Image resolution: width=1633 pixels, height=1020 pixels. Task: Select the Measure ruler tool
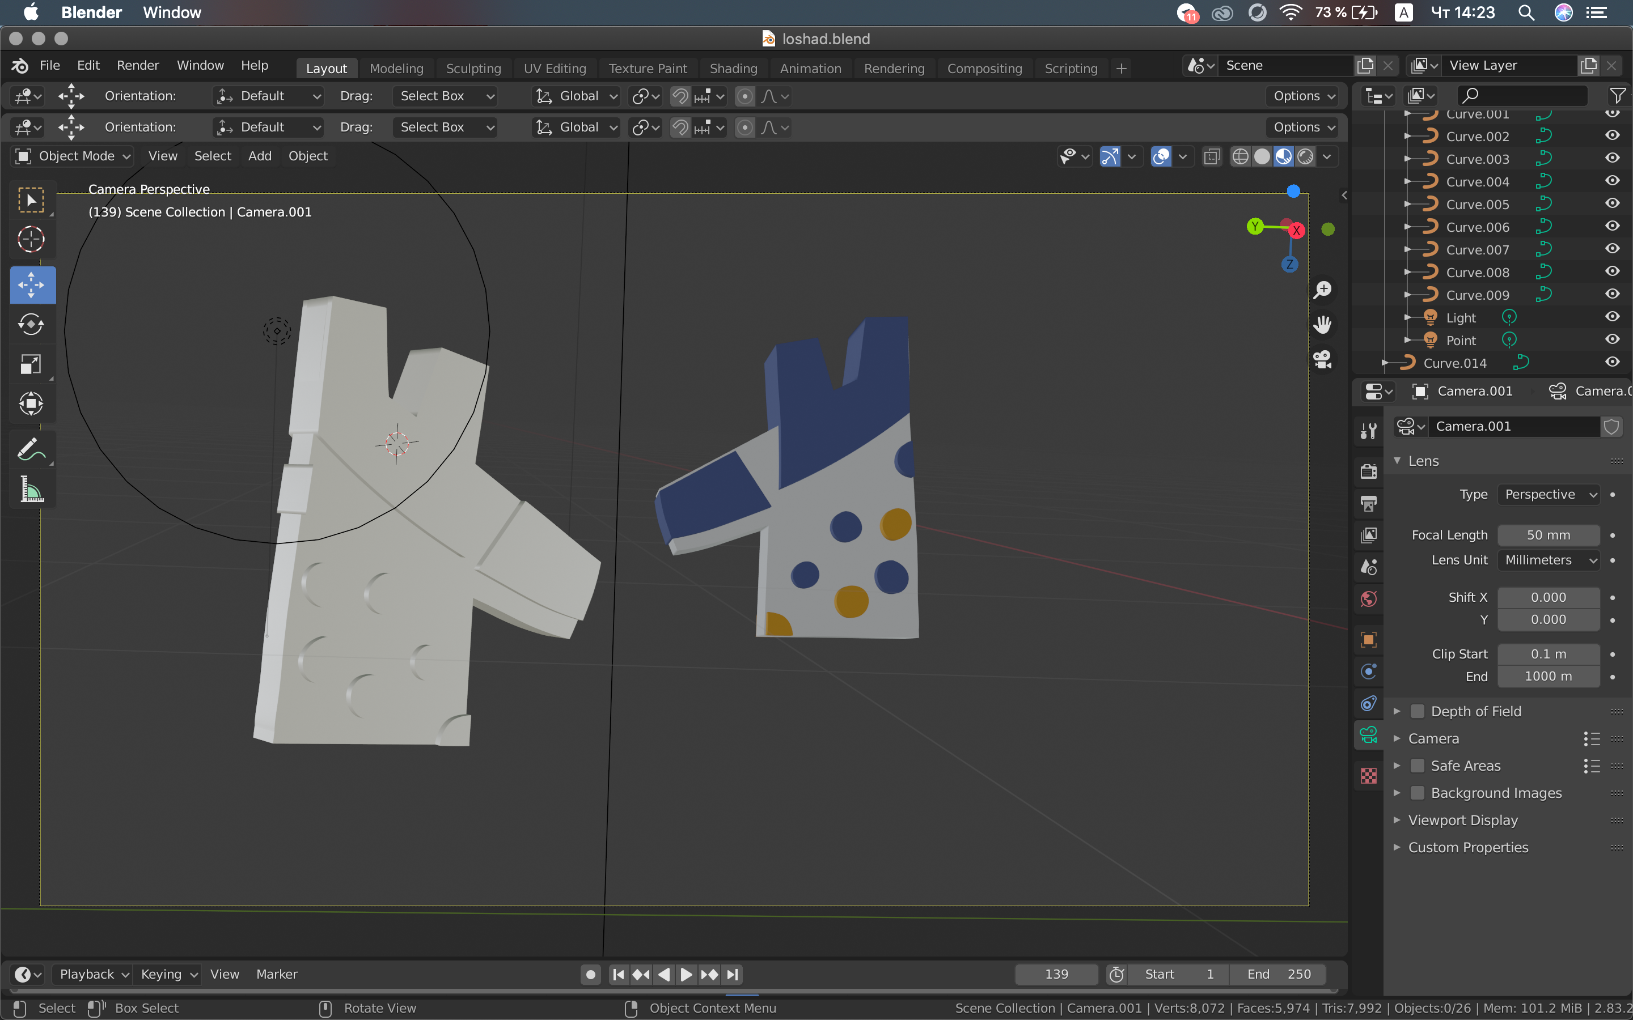coord(32,490)
